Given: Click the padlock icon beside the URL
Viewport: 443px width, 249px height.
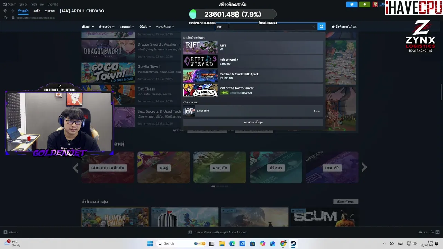Looking at the screenshot, I should [x=13, y=18].
